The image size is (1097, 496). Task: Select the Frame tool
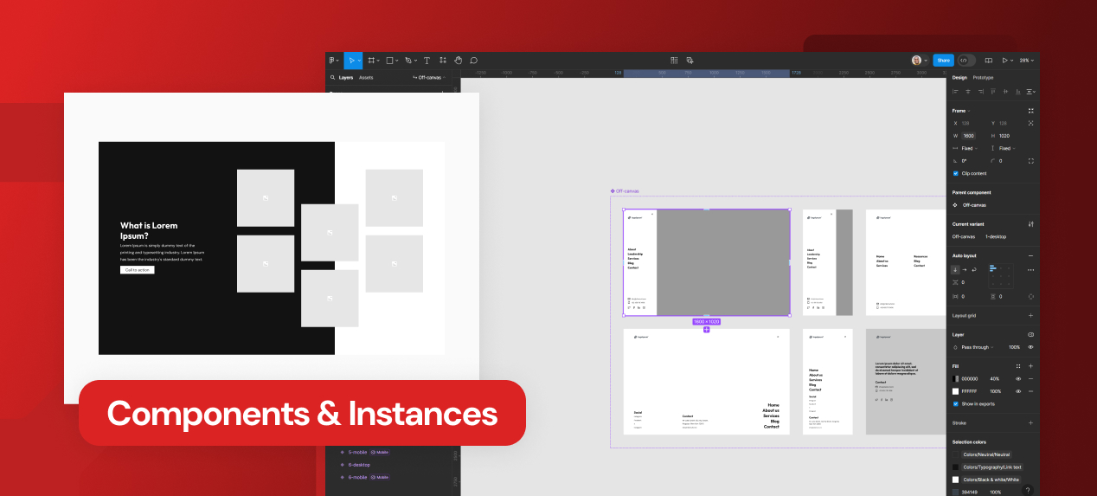click(371, 61)
